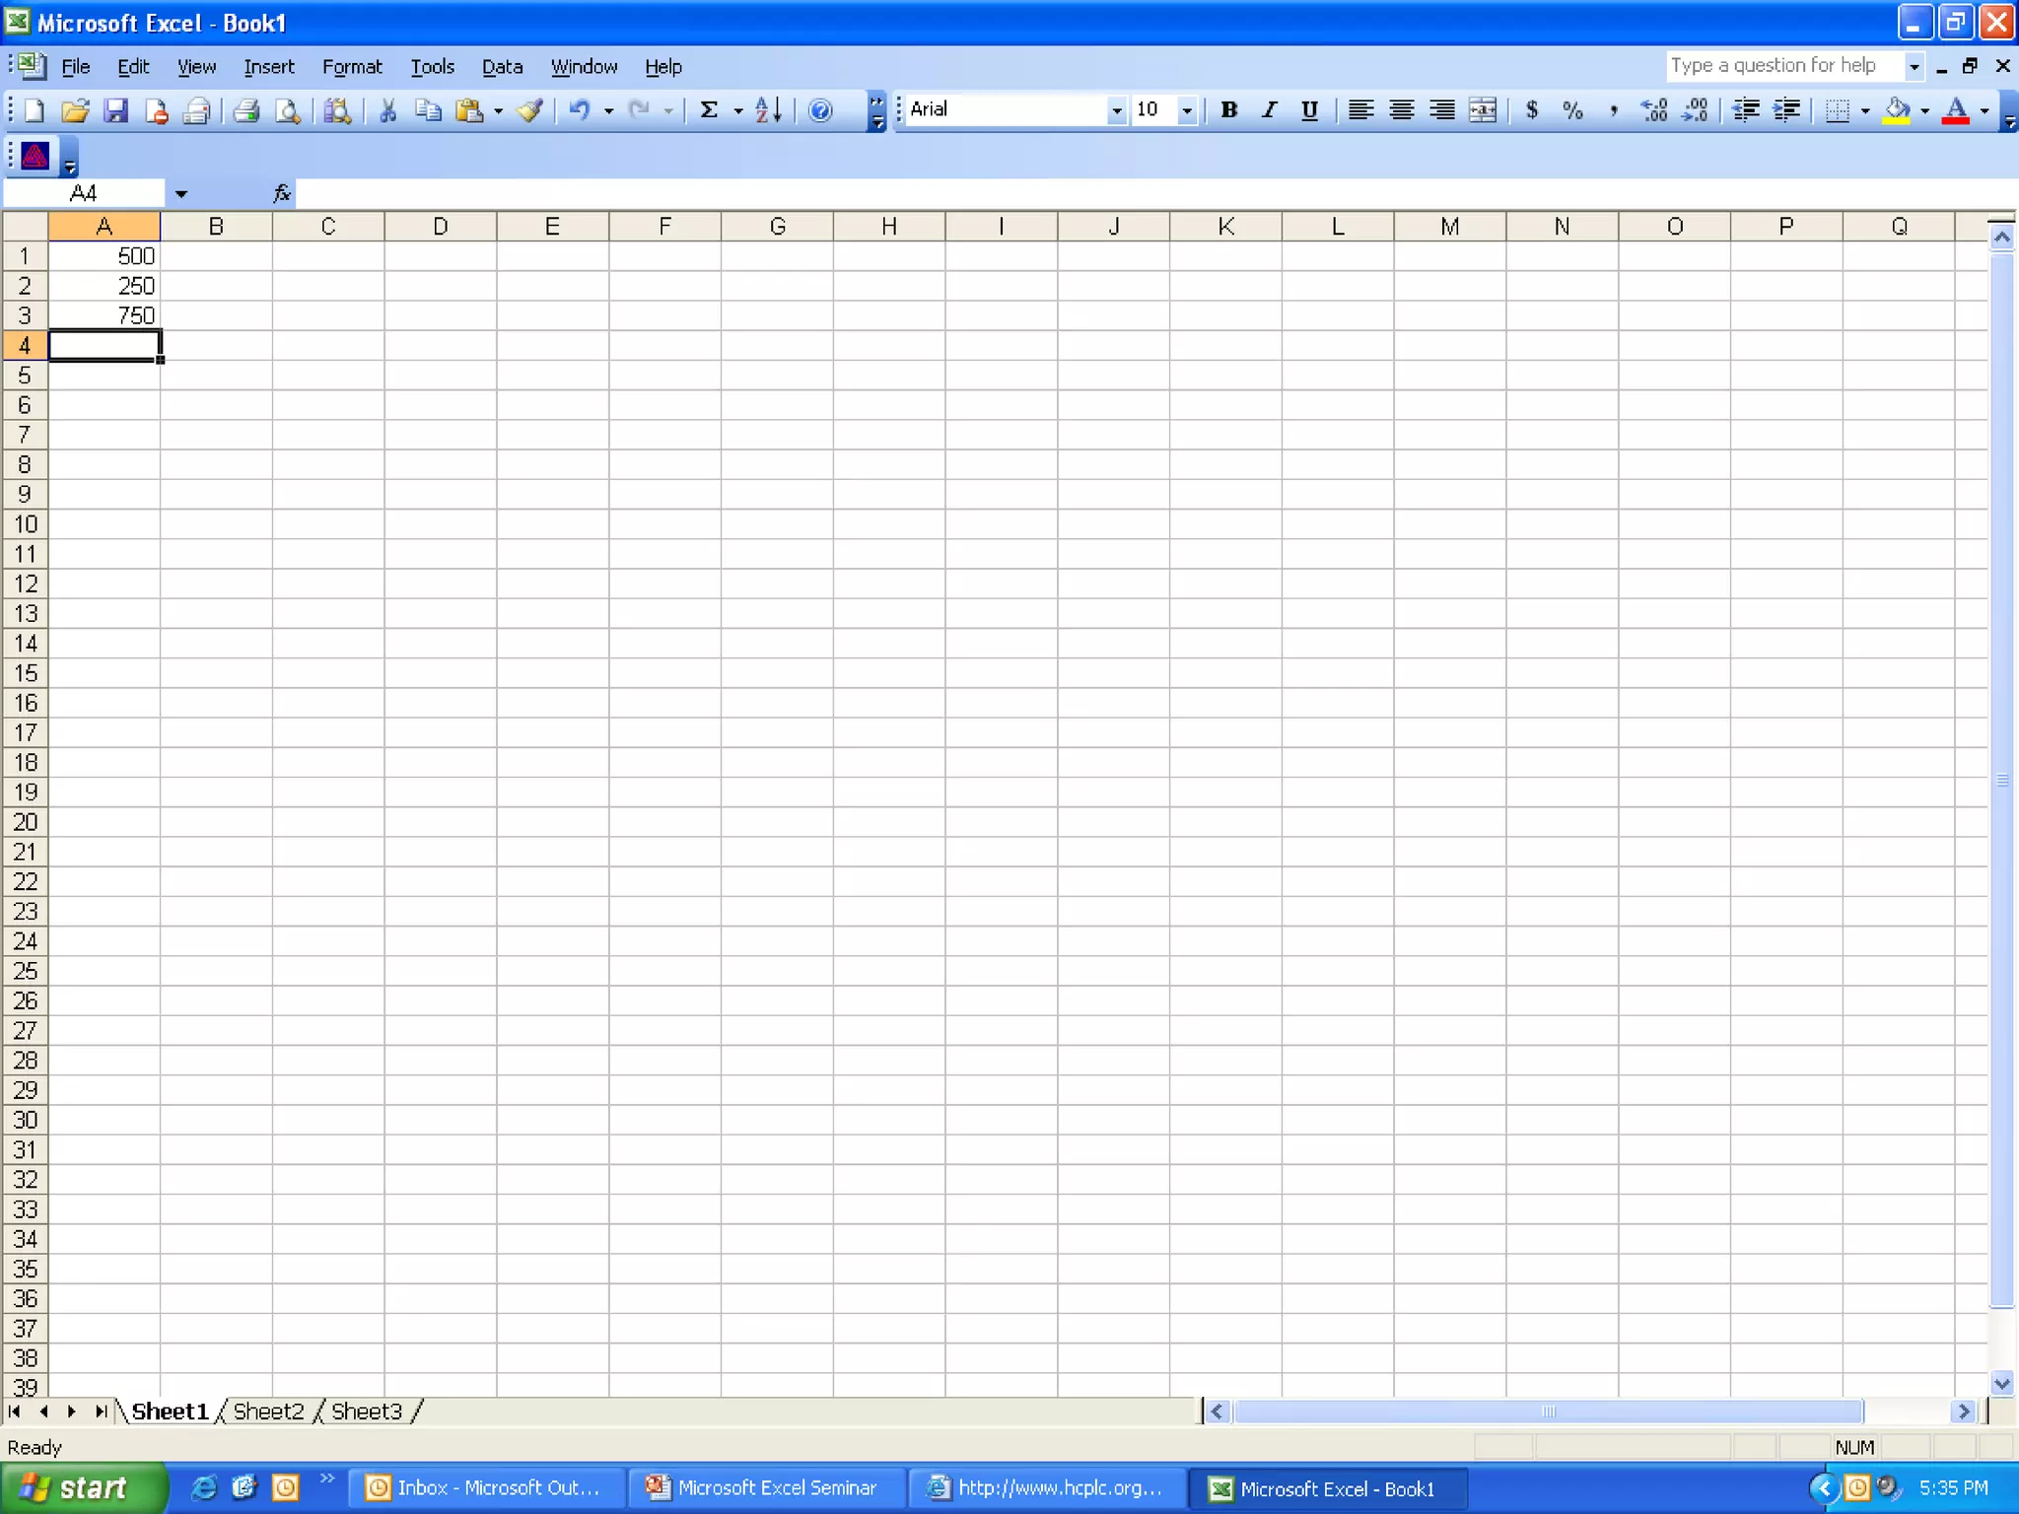Click the Sort Ascending A-Z icon
2019x1514 pixels.
pos(768,110)
